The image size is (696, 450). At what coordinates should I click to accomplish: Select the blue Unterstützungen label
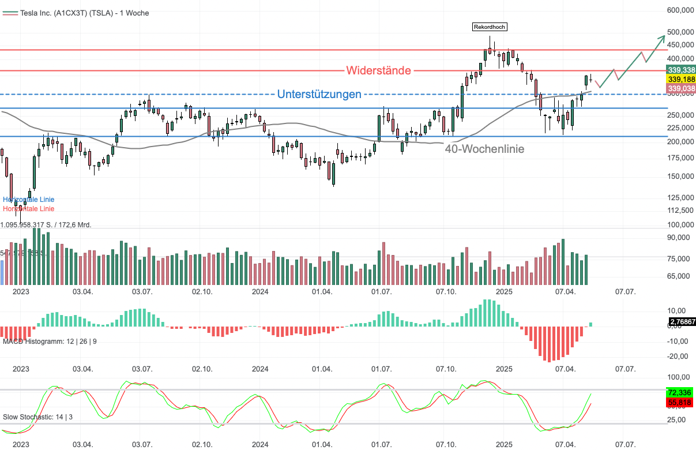click(x=319, y=94)
